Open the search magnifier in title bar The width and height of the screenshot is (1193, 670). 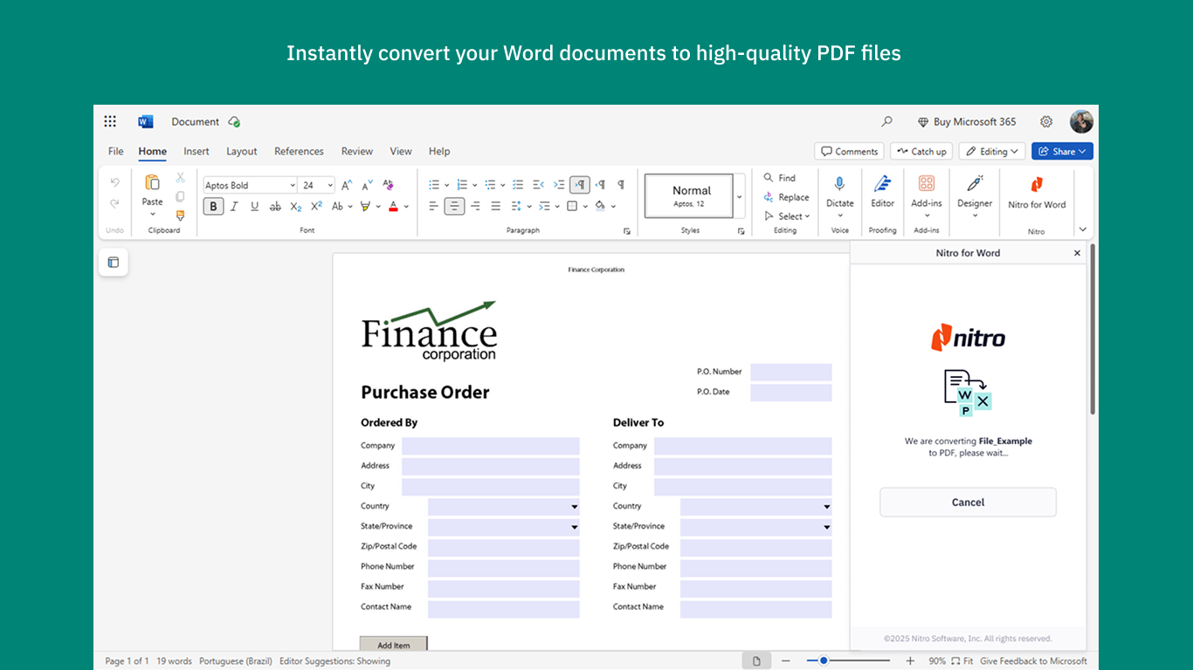pos(887,121)
